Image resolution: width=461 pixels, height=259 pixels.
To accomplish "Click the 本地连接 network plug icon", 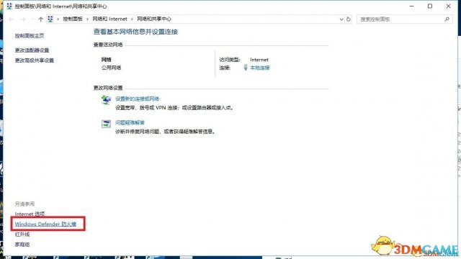I will 246,68.
